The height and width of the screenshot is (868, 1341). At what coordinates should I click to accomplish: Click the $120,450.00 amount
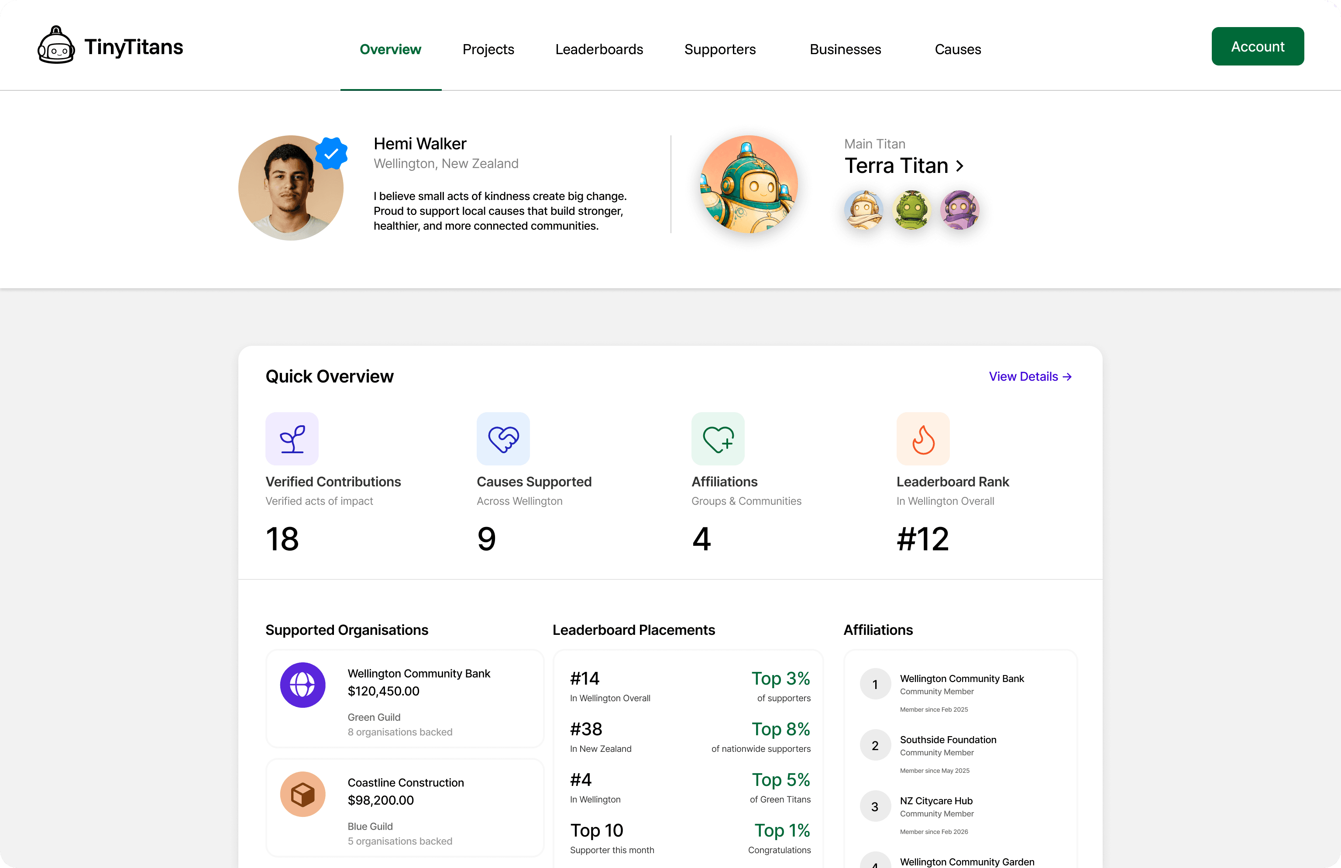coord(383,691)
